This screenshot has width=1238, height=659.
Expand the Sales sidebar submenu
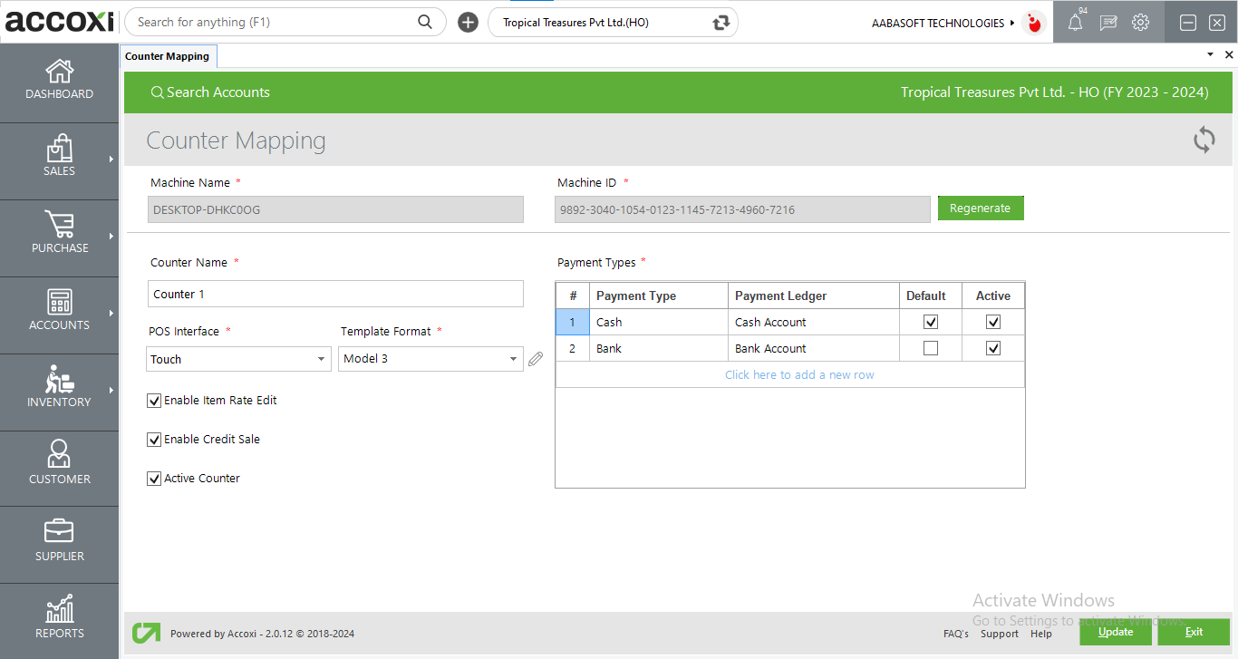coord(111,160)
